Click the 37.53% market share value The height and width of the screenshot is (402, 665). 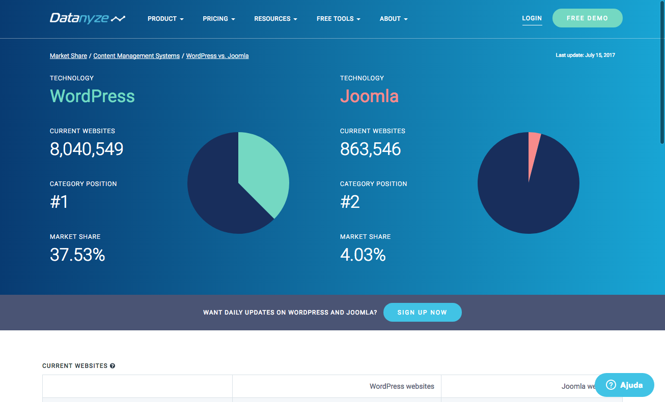point(77,255)
